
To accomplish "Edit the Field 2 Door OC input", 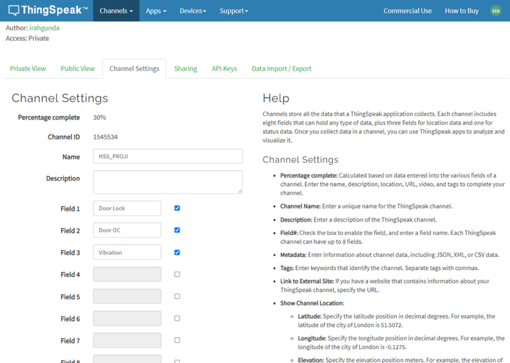I will pos(127,230).
